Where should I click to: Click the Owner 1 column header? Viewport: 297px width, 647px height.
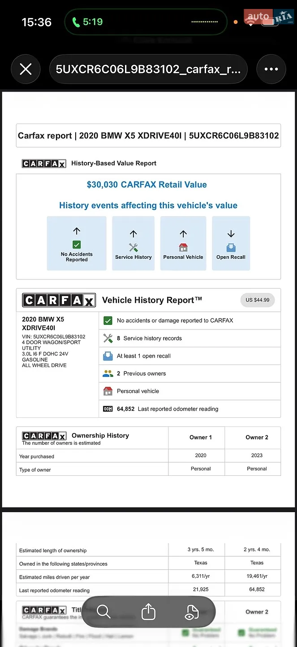201,437
